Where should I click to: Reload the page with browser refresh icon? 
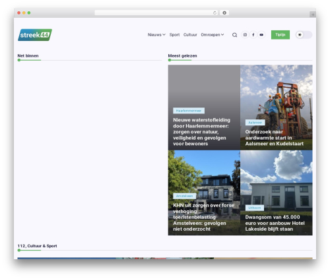(x=214, y=13)
